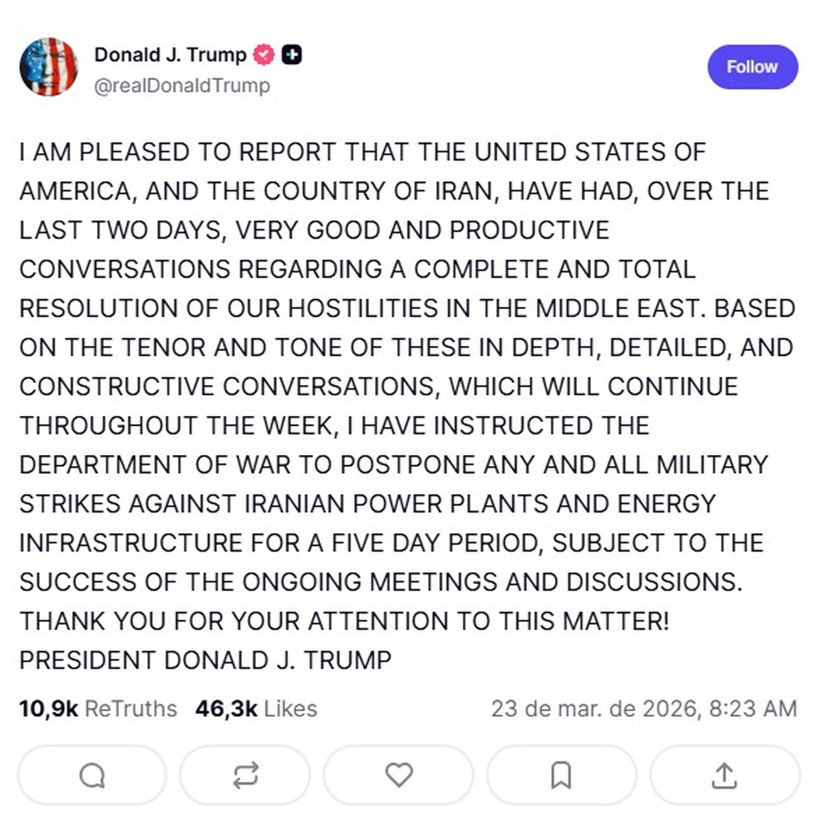Toggle the bookmark to save this Truth

pos(561,775)
